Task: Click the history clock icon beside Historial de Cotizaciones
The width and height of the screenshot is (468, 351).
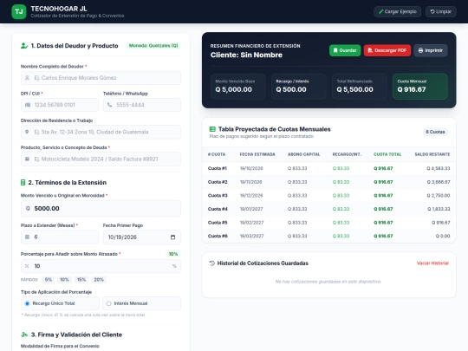Action: coord(212,263)
